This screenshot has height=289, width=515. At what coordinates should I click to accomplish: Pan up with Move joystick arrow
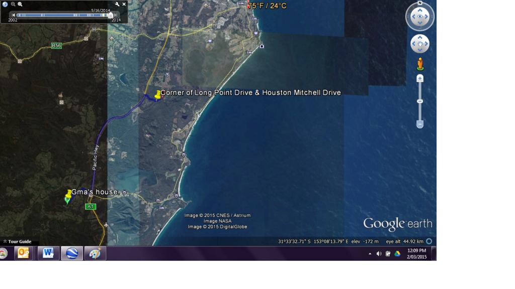tap(420, 38)
